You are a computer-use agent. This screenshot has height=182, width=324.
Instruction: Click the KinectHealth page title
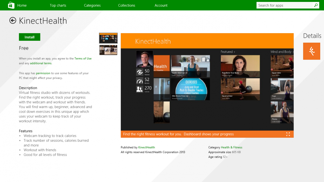43,21
